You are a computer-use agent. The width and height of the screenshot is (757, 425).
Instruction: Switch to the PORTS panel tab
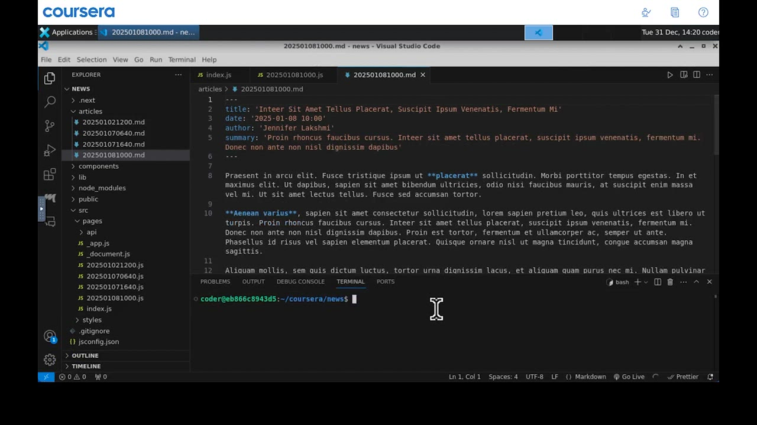[386, 282]
